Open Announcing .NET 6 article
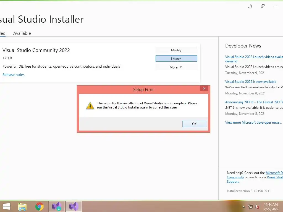The height and width of the screenshot is (212, 283). coord(254,102)
